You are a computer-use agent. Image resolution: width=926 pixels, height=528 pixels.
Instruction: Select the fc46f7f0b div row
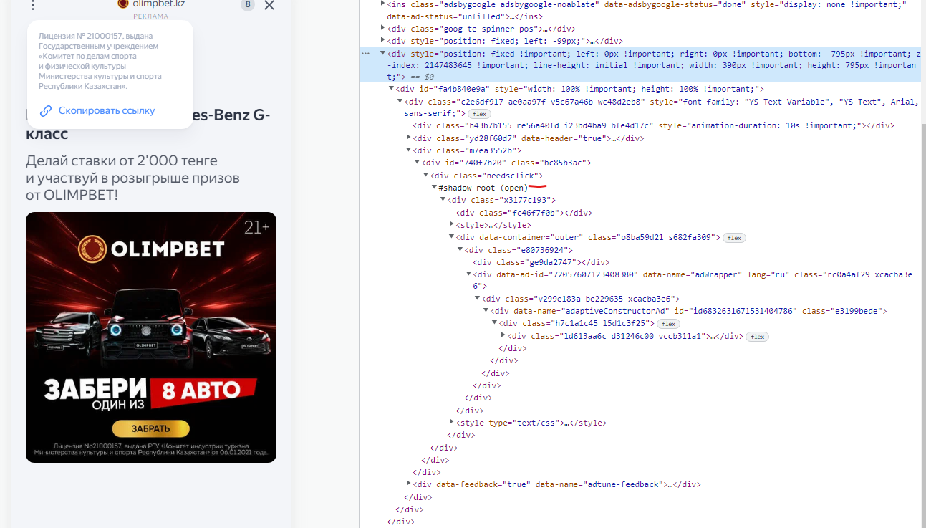click(524, 213)
